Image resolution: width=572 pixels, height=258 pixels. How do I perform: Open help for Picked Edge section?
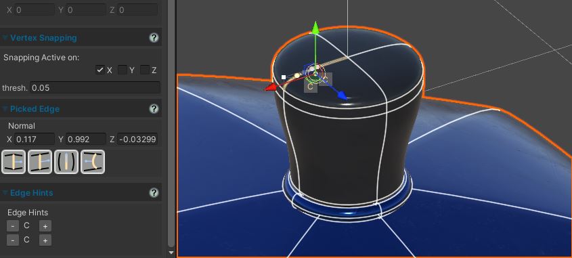coord(154,109)
